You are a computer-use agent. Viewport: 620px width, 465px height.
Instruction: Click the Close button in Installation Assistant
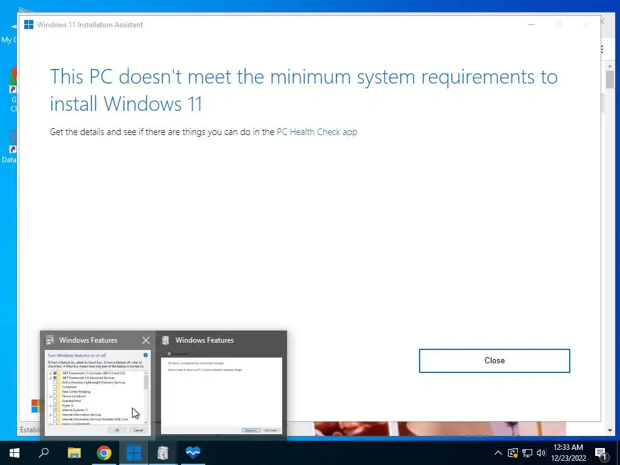494,361
